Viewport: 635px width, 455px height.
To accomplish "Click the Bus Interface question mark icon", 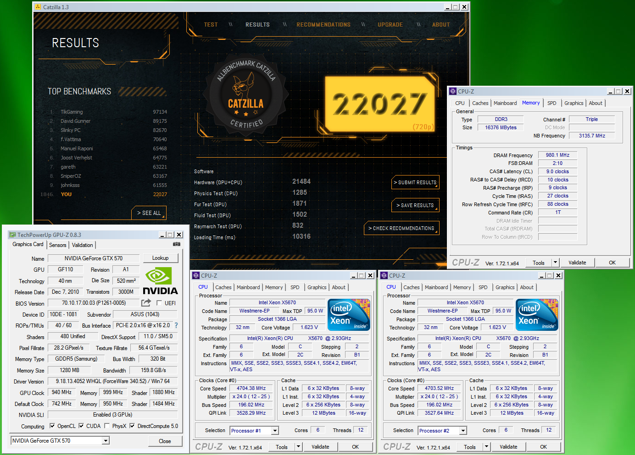I will [176, 325].
